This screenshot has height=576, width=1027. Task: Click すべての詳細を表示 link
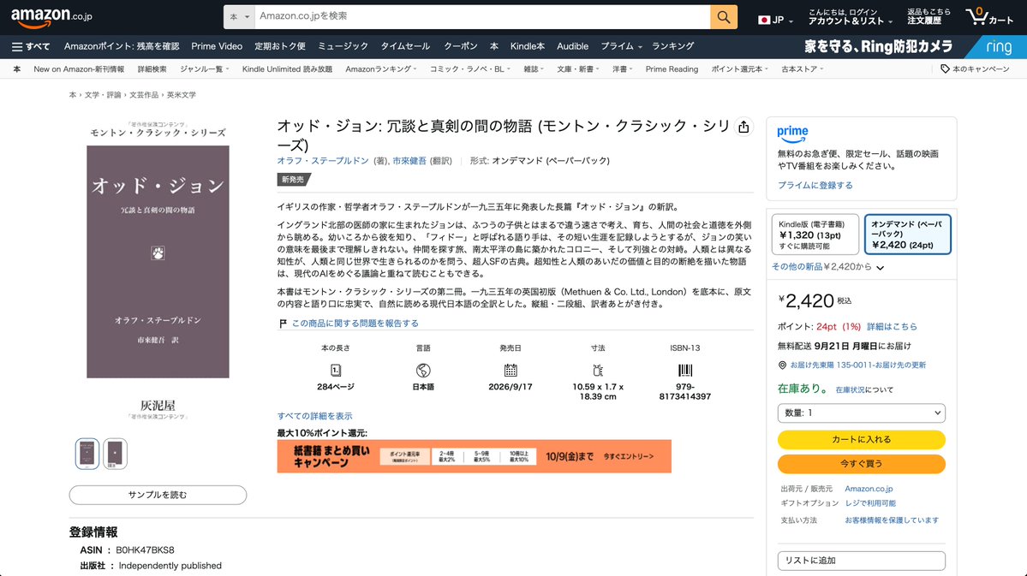pyautogui.click(x=314, y=416)
